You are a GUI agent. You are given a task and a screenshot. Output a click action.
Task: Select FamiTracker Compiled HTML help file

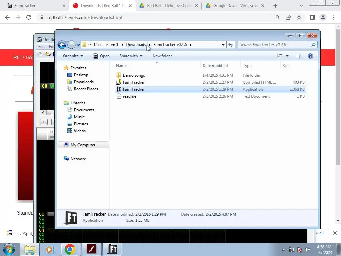point(210,82)
